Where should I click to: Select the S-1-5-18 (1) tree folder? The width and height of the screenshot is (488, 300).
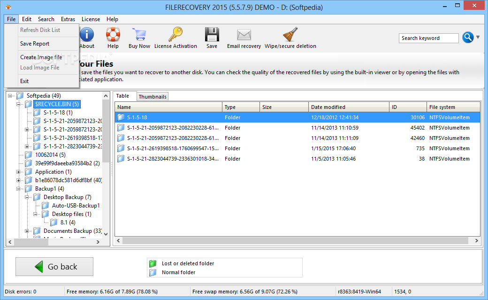(x=58, y=113)
